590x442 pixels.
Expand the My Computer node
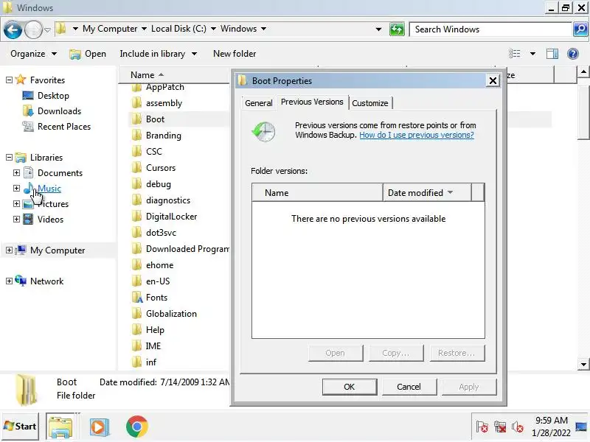coord(9,250)
